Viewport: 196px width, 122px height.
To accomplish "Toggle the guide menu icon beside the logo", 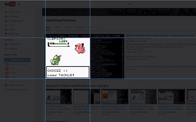I will (20, 4).
